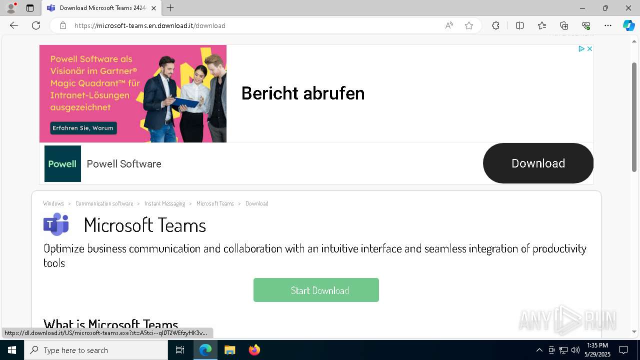Launch Copilot sidebar icon
640x360 pixels.
[628, 25]
